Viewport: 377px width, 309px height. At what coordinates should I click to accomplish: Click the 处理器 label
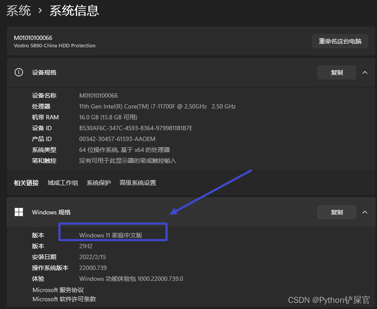click(41, 106)
